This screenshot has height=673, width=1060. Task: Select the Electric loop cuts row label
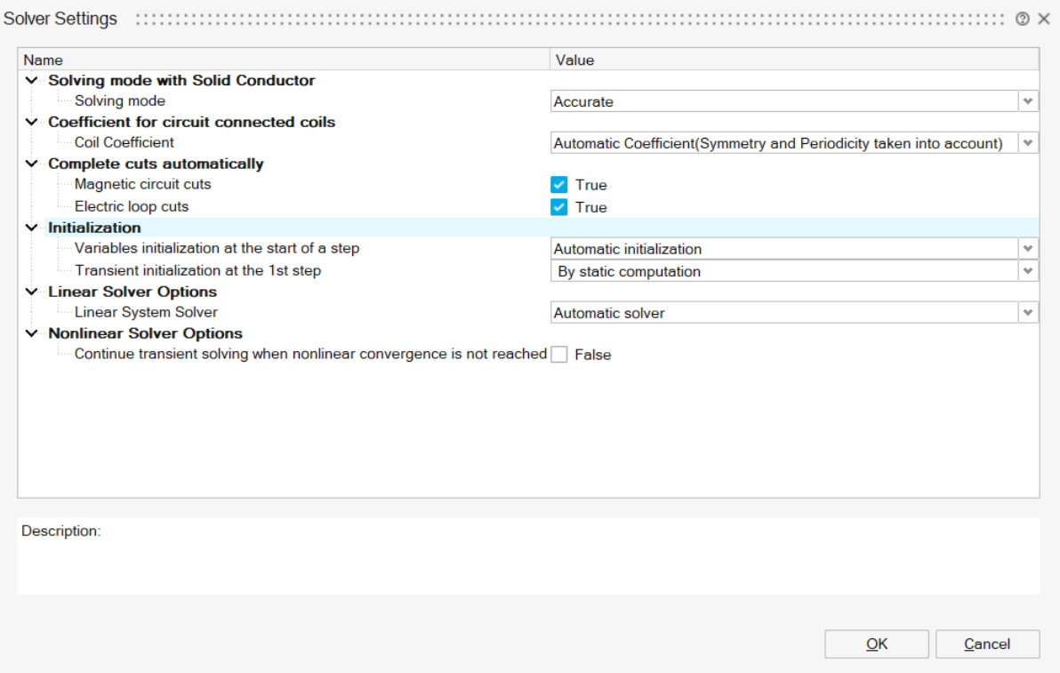(x=131, y=206)
